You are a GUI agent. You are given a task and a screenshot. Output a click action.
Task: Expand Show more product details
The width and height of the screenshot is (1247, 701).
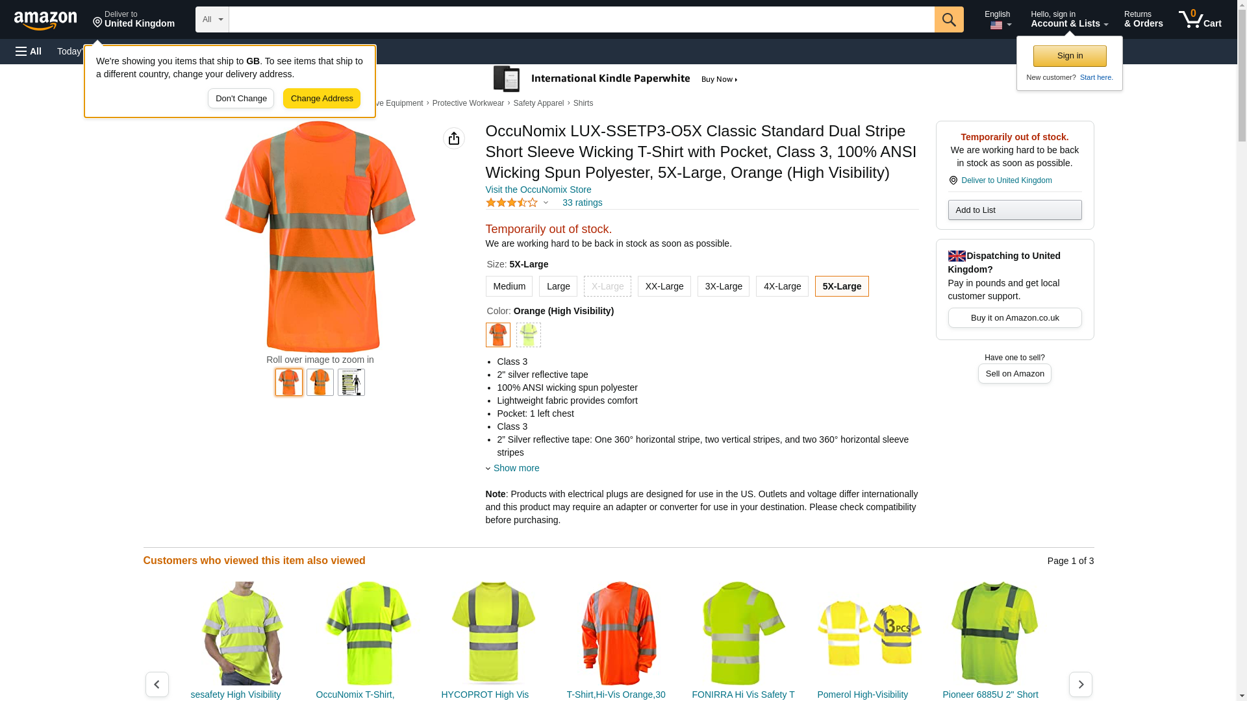pos(516,468)
